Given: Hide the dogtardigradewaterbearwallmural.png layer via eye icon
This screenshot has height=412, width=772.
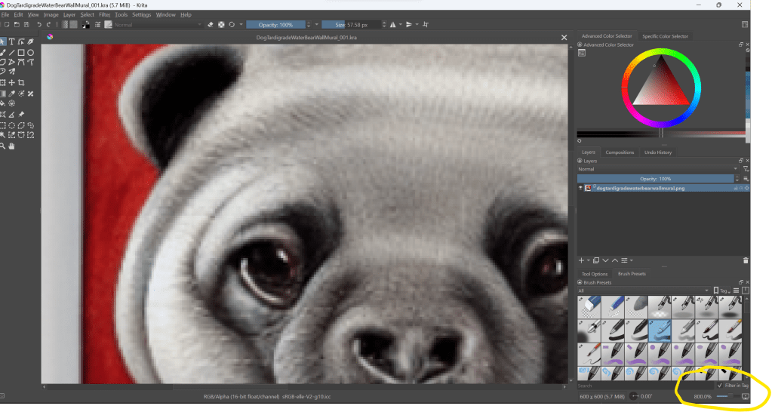Looking at the screenshot, I should [582, 188].
